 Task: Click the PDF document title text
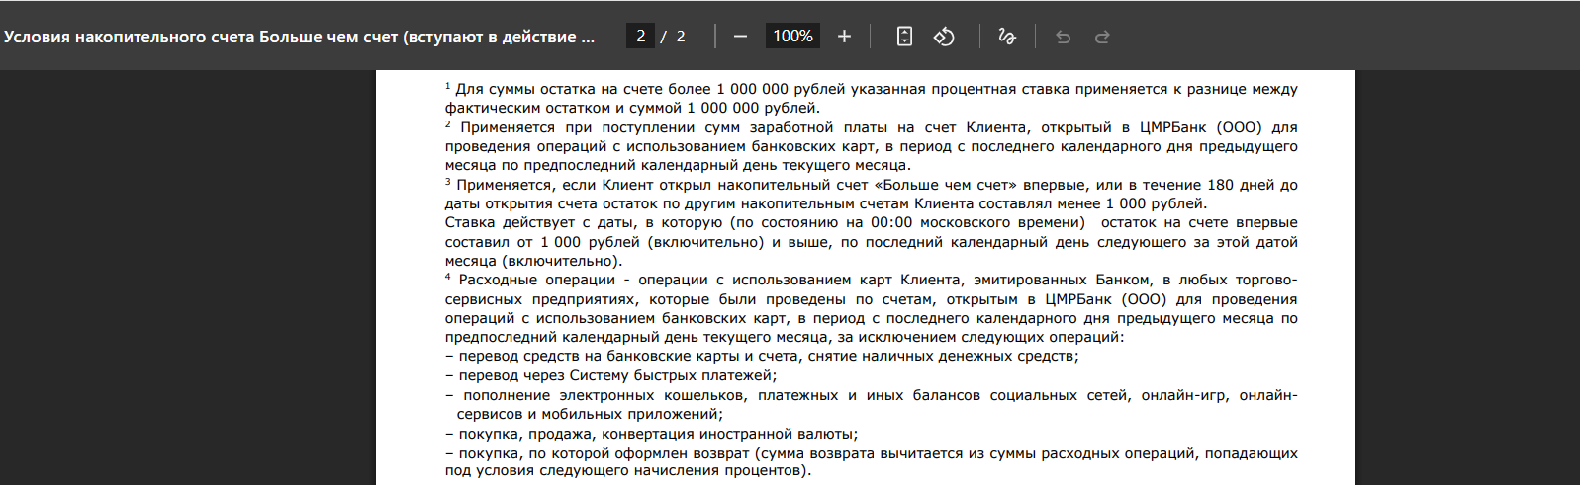pos(300,37)
